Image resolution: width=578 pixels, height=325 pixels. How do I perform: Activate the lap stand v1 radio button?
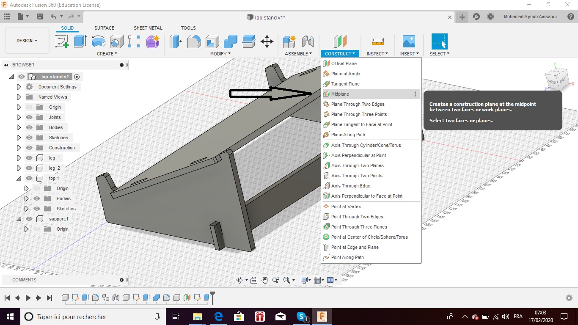click(77, 77)
